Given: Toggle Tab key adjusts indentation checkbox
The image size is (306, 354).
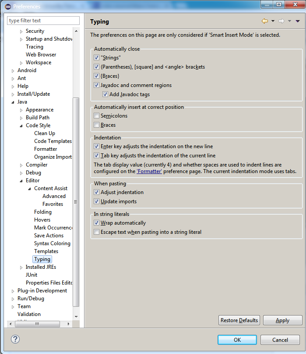Looking at the screenshot, I should click(x=97, y=155).
